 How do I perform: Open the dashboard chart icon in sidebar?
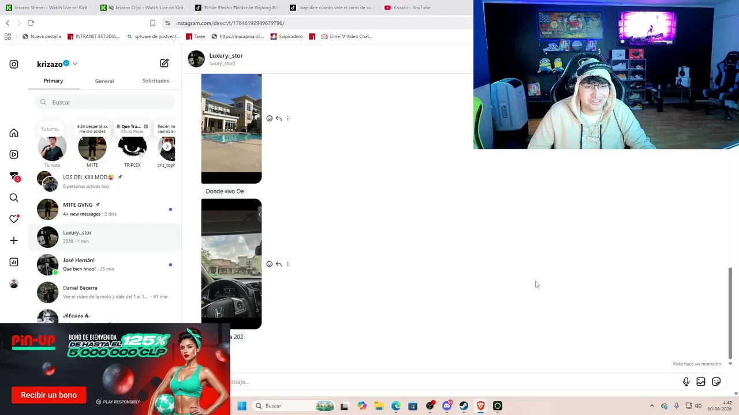14,262
